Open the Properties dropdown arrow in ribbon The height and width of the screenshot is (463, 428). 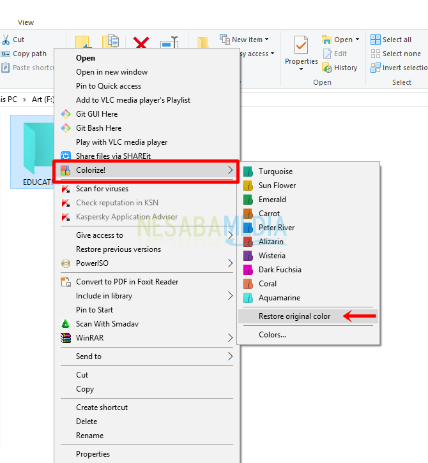click(301, 70)
